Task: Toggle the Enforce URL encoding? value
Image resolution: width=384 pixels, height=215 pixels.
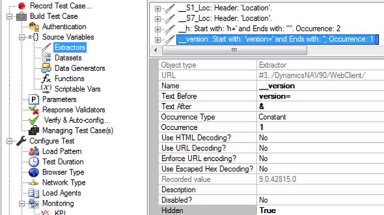Action: pyautogui.click(x=320, y=159)
